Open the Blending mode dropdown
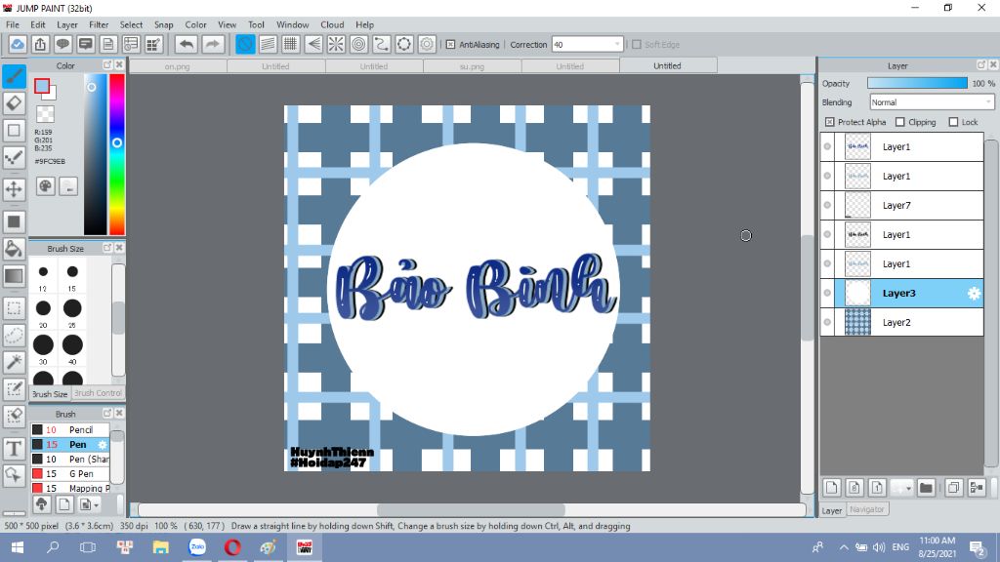1000x562 pixels. coord(932,101)
